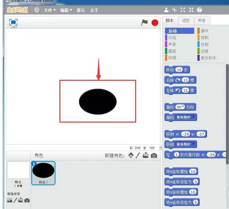Create new sprite from camera
This screenshot has width=229, height=209.
tap(154, 155)
